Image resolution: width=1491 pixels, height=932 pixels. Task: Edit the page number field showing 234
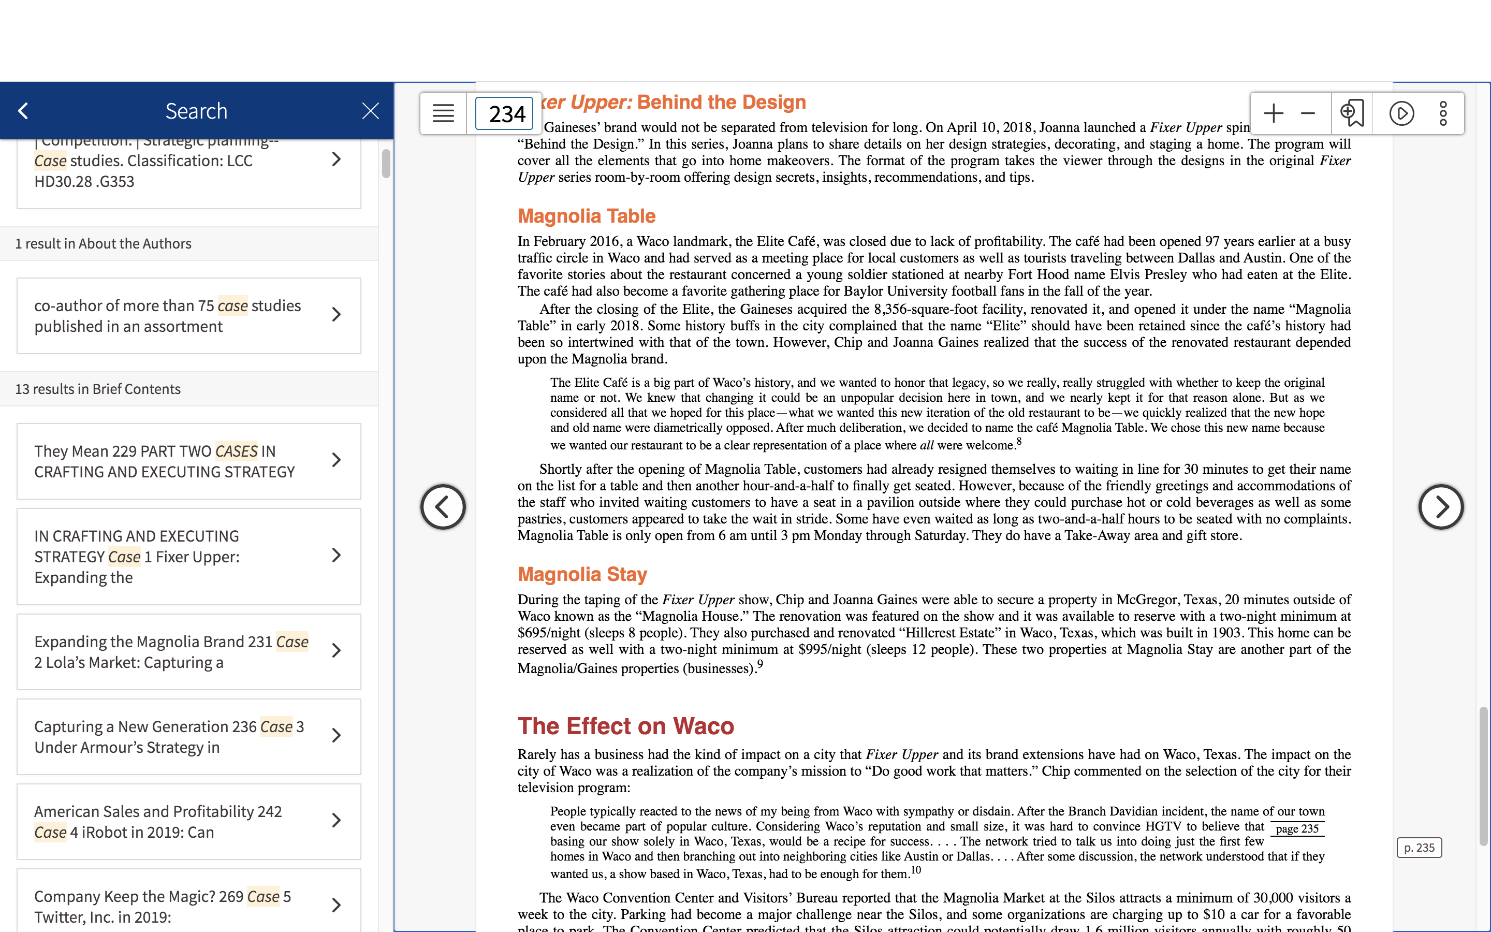[504, 113]
